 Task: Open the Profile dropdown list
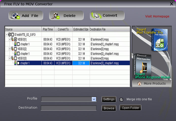(94, 99)
